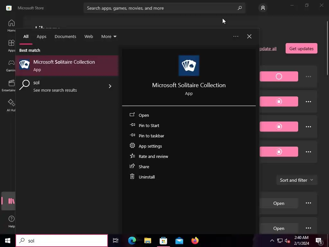The width and height of the screenshot is (329, 247).
Task: Open search panel options ellipsis
Action: (236, 36)
